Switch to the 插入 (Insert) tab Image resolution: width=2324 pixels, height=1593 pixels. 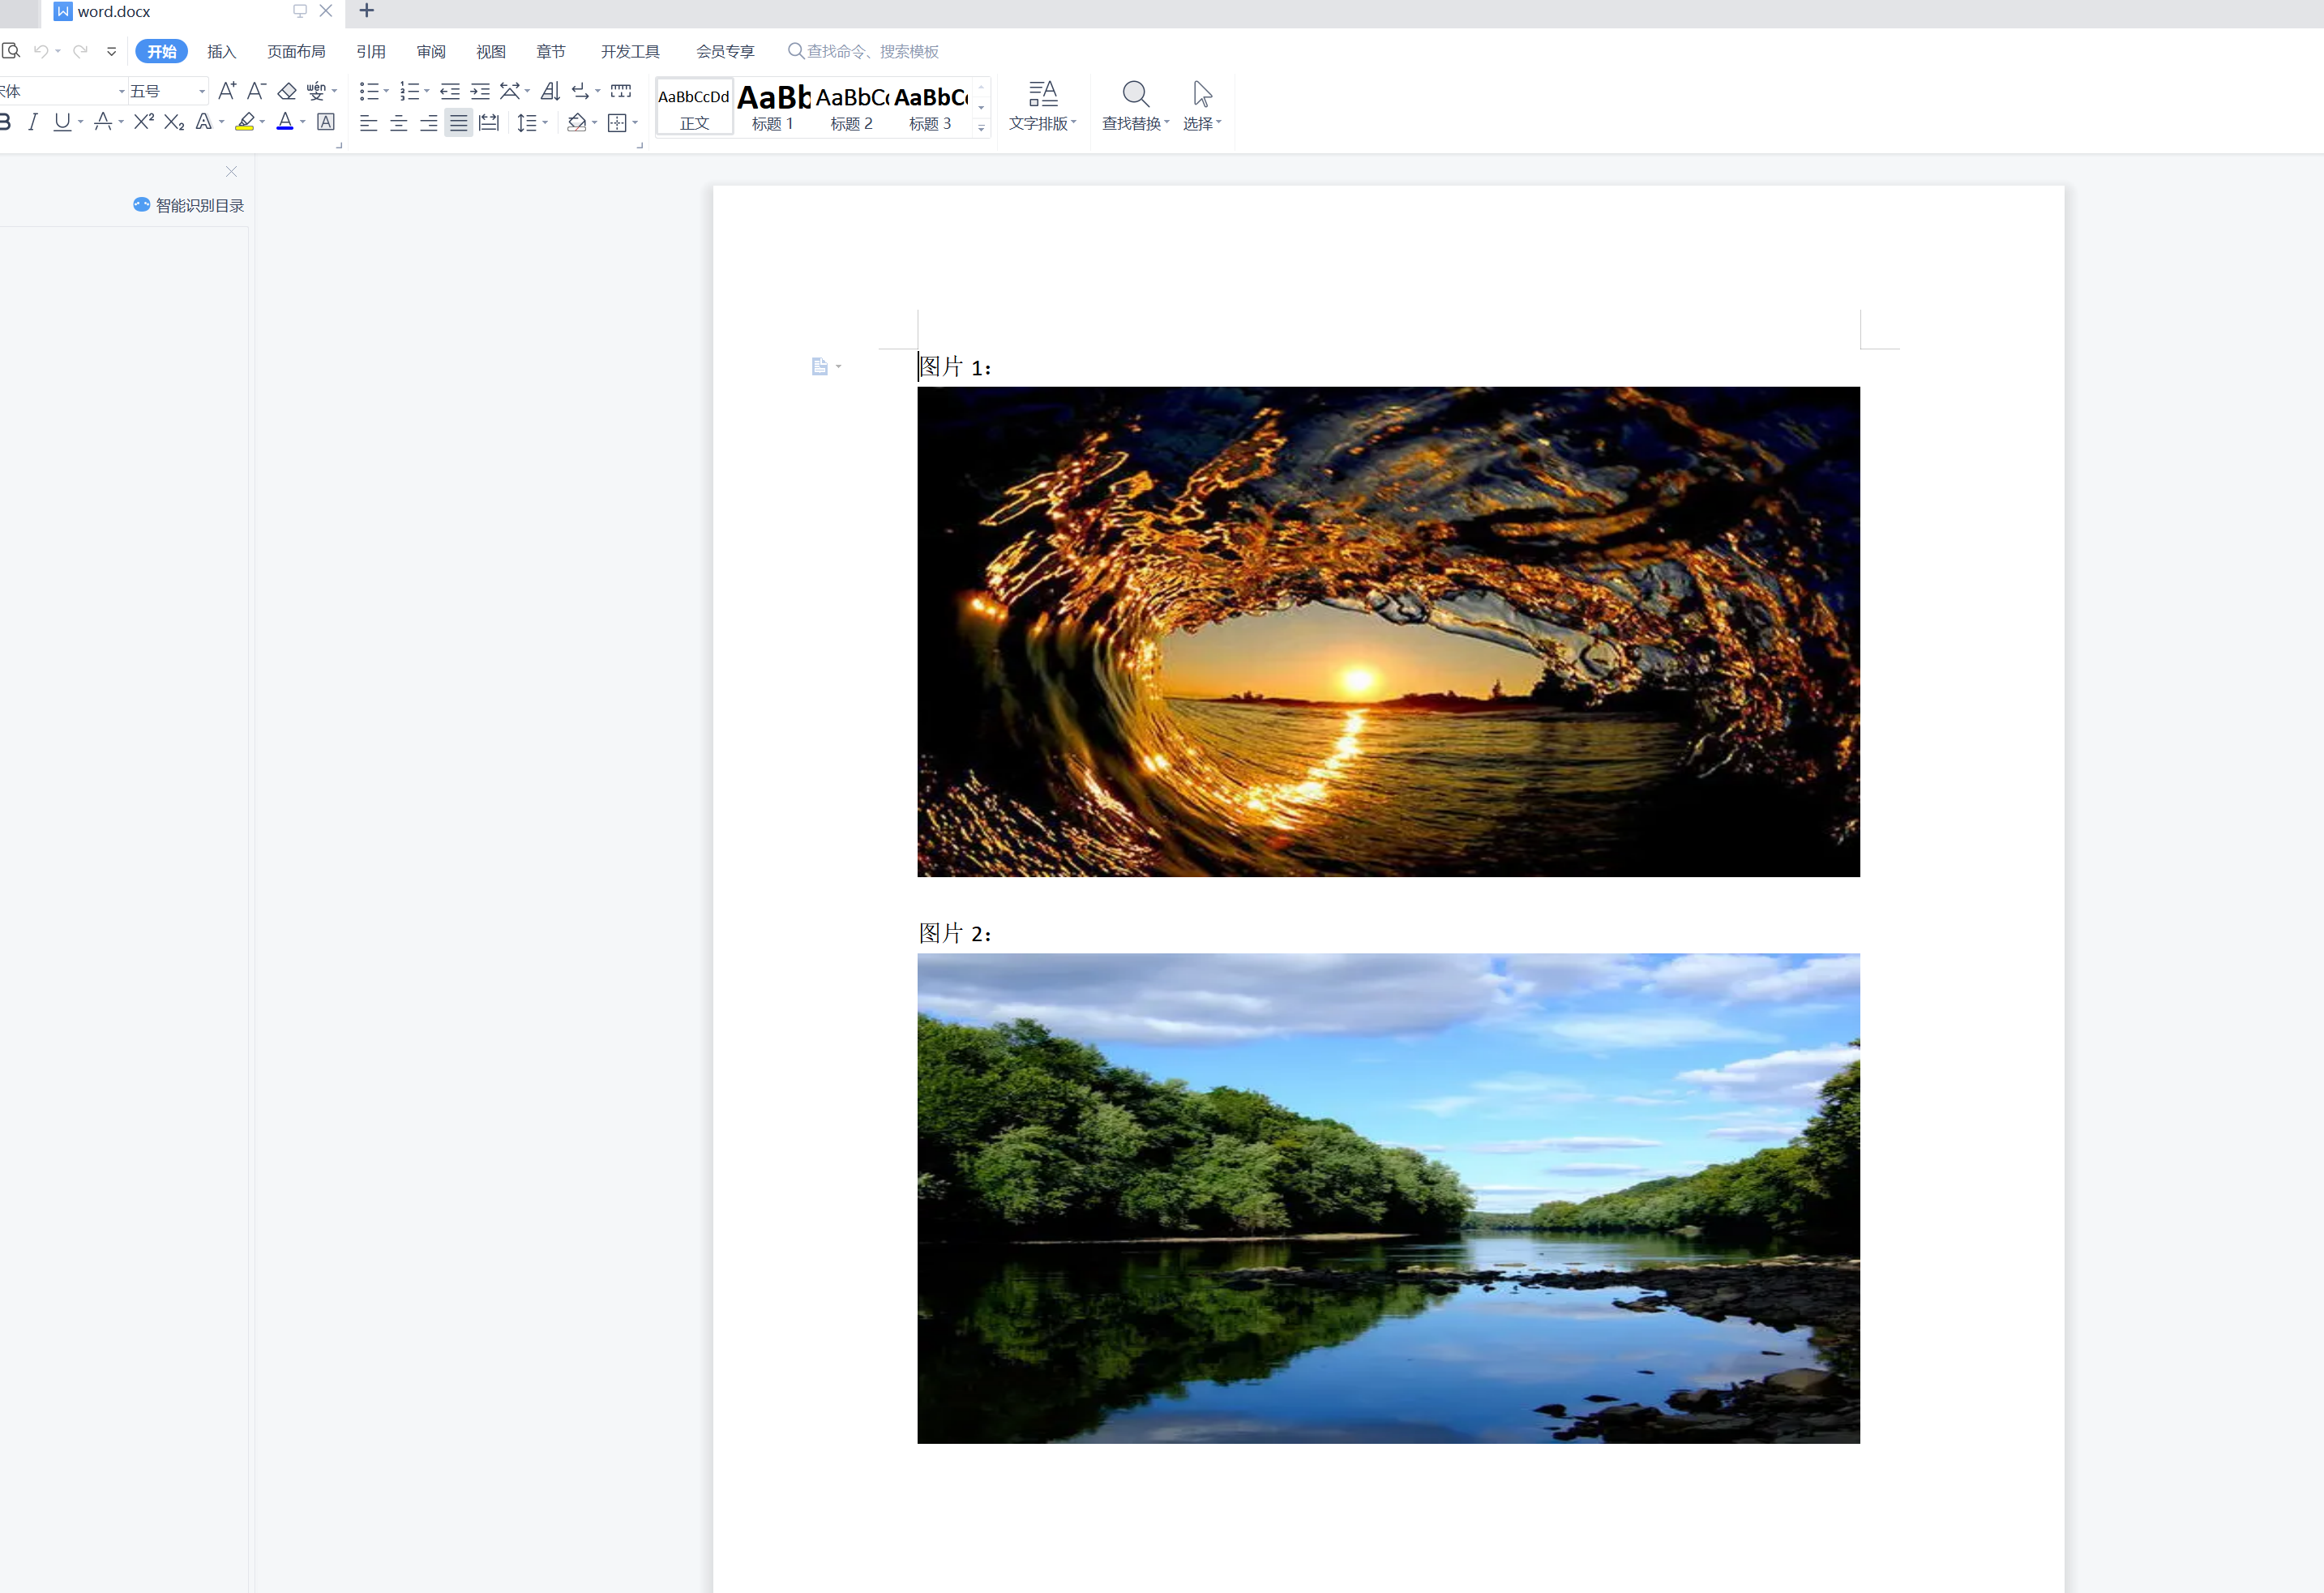(x=221, y=51)
